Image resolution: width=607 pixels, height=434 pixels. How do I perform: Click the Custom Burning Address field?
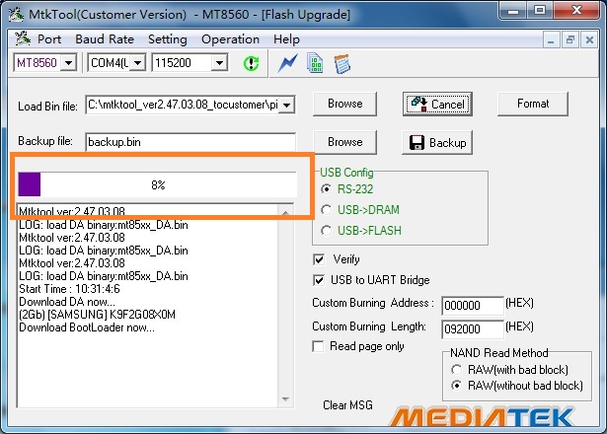471,306
